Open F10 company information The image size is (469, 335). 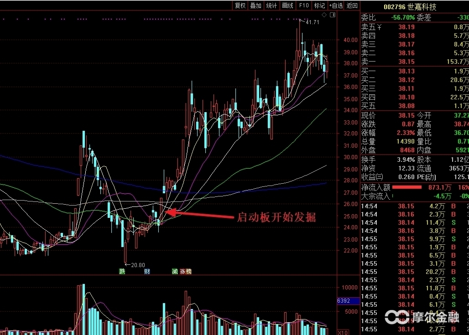pyautogui.click(x=304, y=5)
